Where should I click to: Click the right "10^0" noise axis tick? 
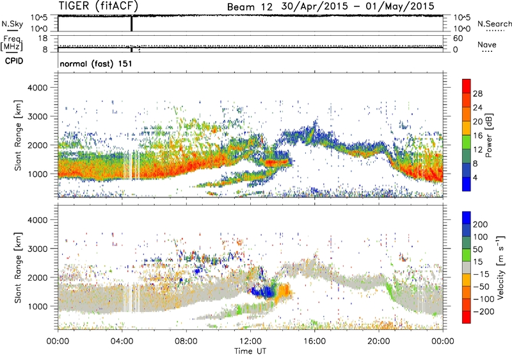pyautogui.click(x=461, y=29)
